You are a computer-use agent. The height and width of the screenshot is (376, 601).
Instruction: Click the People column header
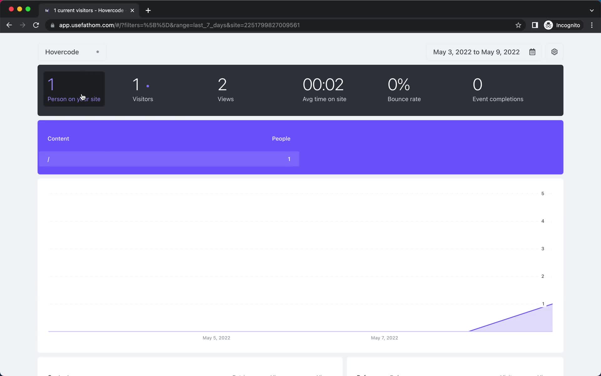click(x=281, y=138)
